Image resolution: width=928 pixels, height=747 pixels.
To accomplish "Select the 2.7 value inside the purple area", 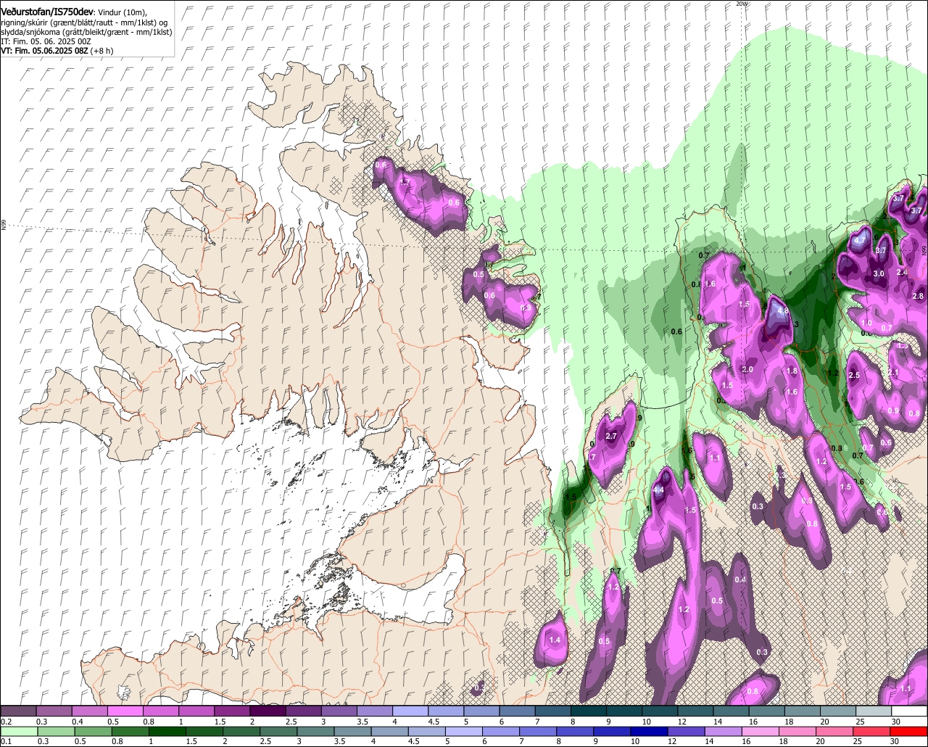I will (611, 436).
